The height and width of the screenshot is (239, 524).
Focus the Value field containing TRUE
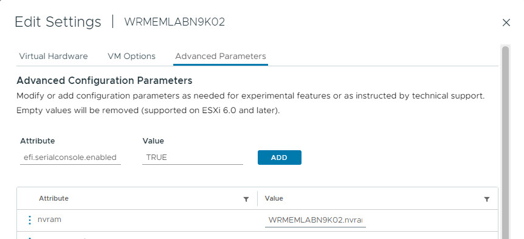tap(193, 158)
